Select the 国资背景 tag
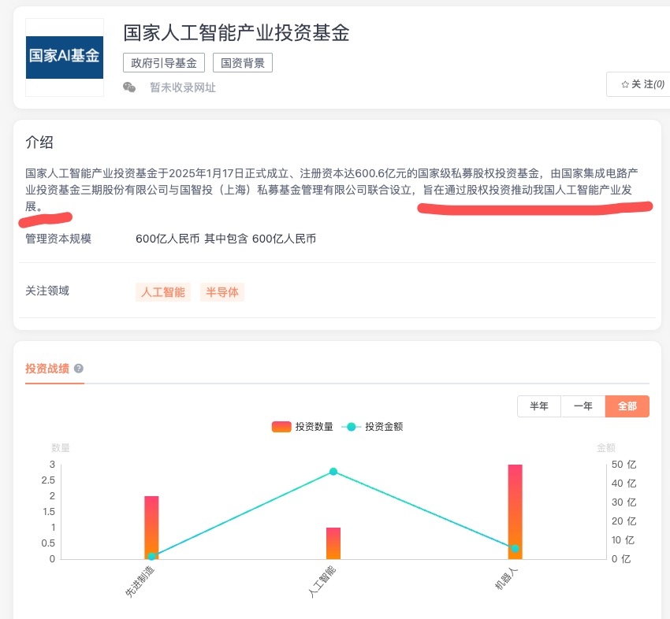Screen dimensions: 670x619 [242, 63]
